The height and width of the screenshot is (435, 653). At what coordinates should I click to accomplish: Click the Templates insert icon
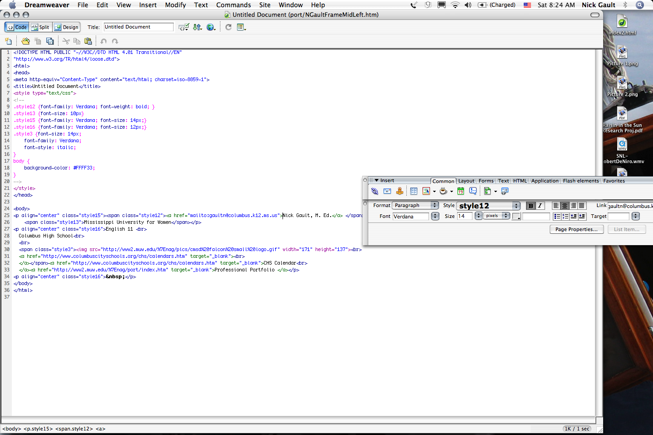pos(487,191)
